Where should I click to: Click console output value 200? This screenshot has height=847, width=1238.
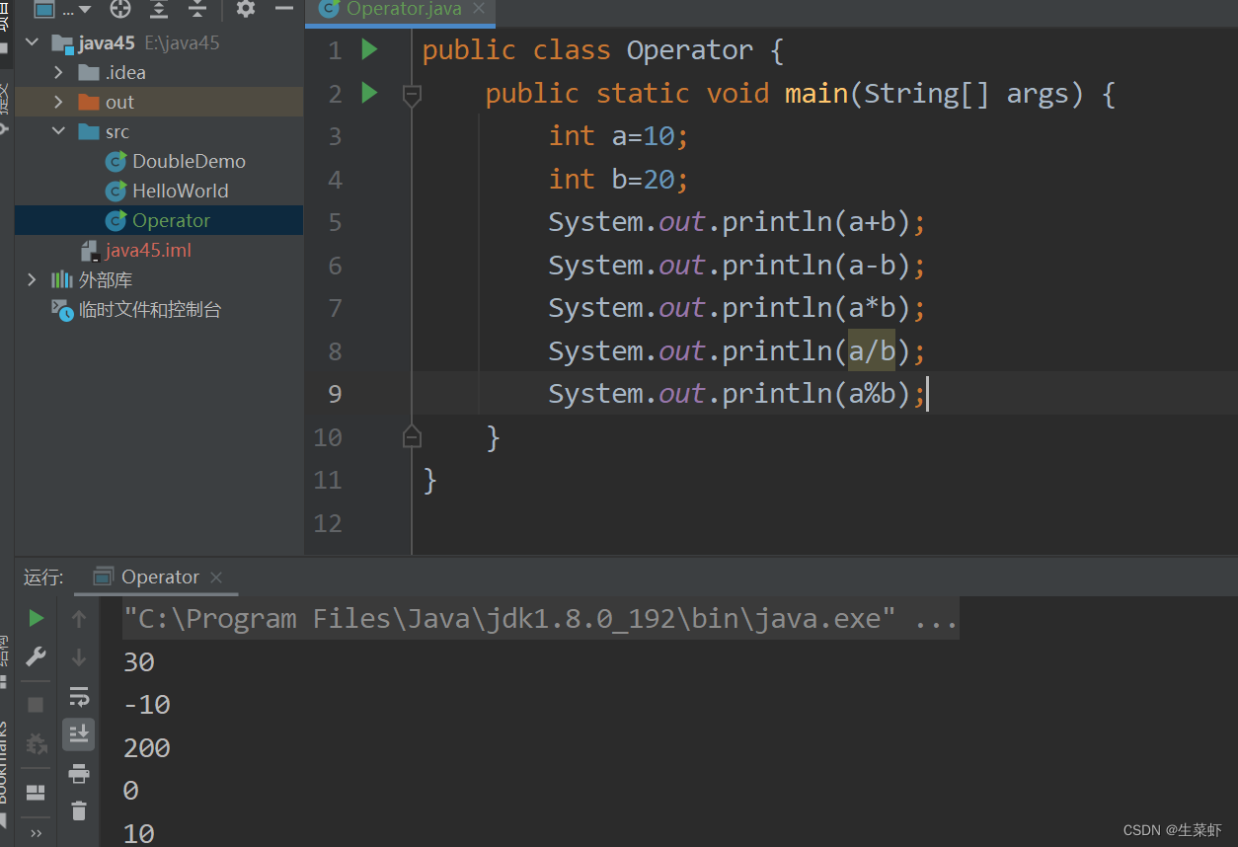tap(147, 748)
